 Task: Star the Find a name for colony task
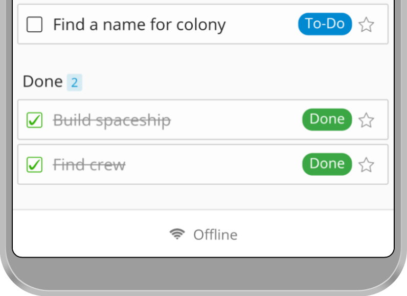coord(366,25)
